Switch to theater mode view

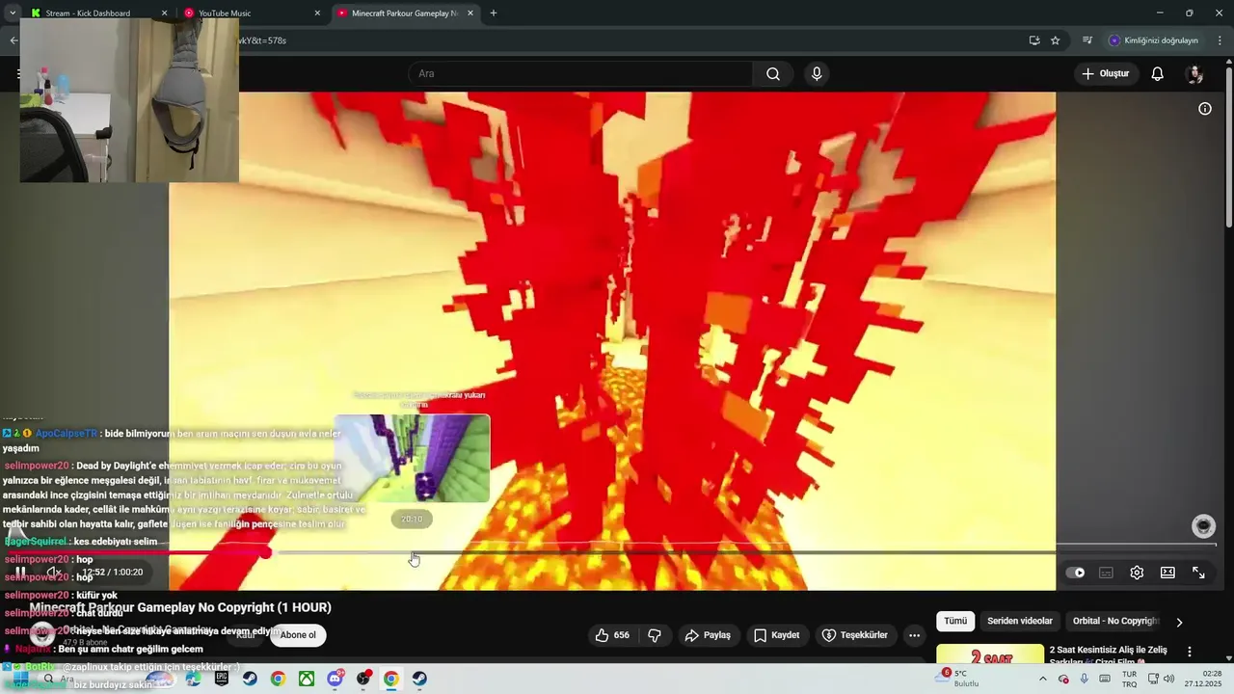pos(1167,573)
